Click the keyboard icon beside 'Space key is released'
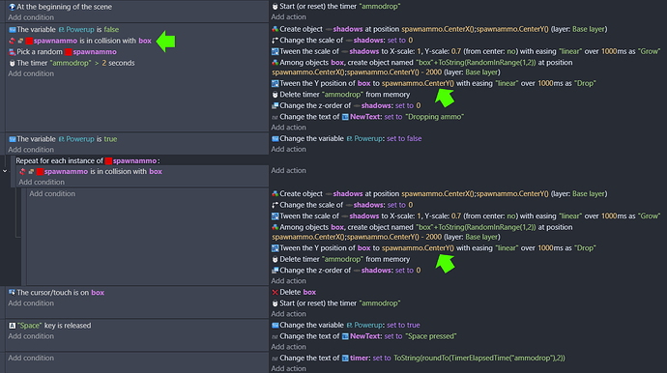This screenshot has height=373, width=667. [12, 326]
